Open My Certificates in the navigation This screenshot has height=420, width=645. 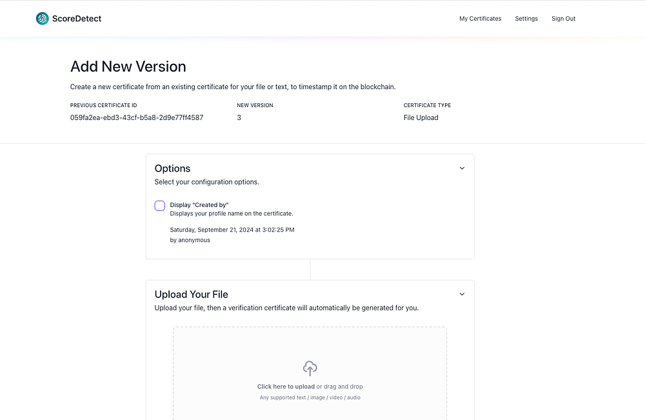[x=480, y=19]
